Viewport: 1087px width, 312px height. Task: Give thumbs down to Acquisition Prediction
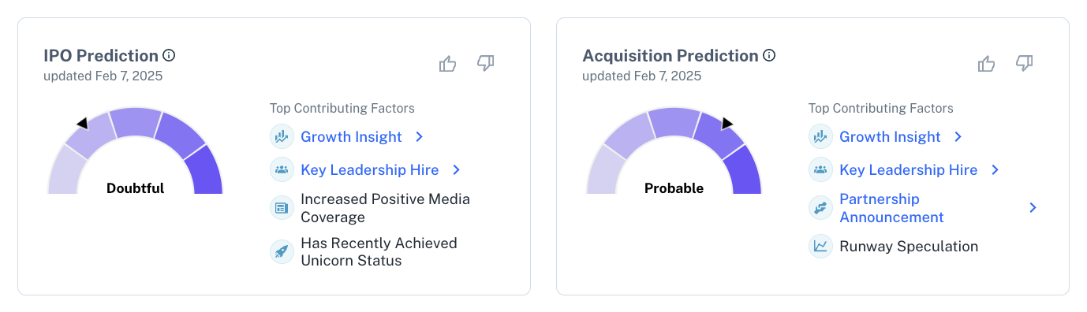(x=1025, y=64)
